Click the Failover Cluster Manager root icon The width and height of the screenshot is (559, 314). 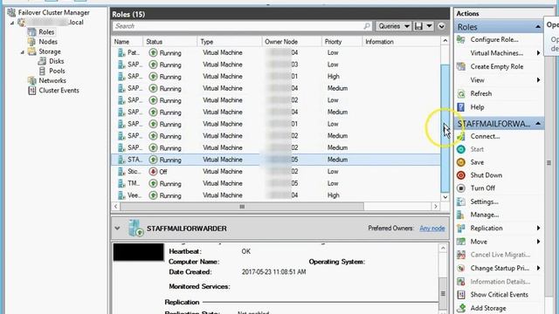click(x=11, y=12)
